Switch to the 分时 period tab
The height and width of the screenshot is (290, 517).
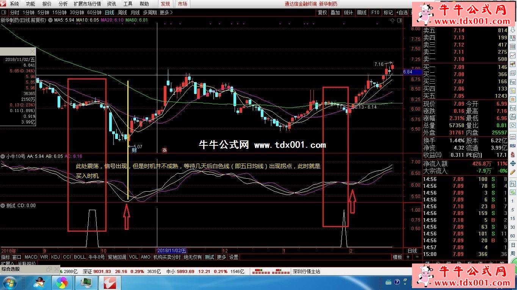coord(14,12)
